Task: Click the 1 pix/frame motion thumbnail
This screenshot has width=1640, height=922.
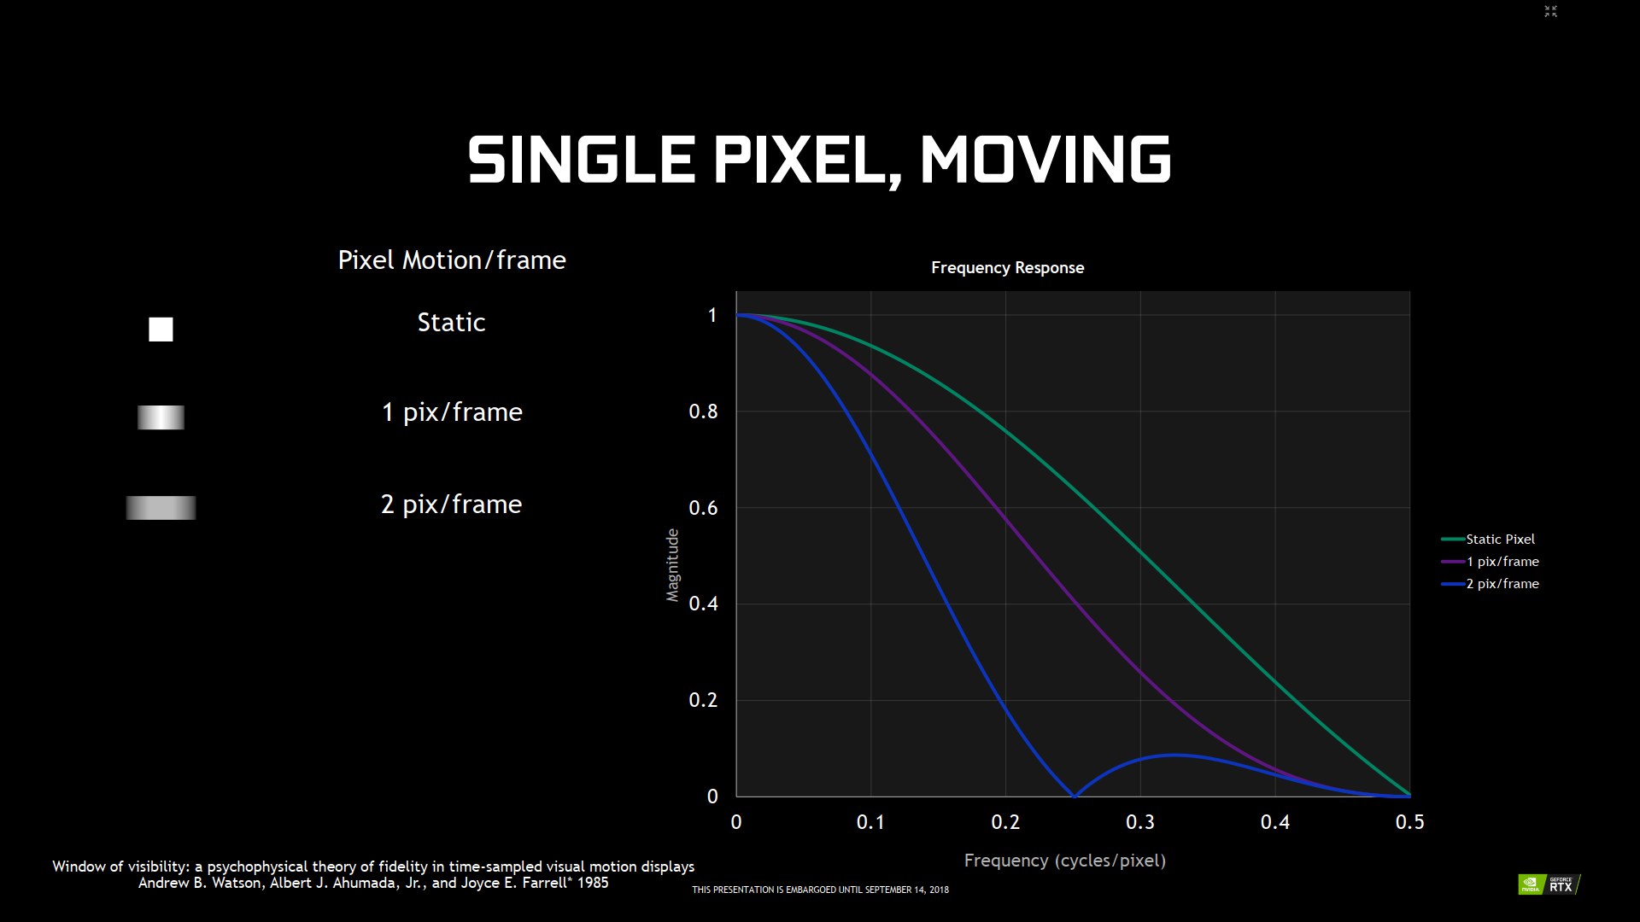Action: (x=161, y=417)
